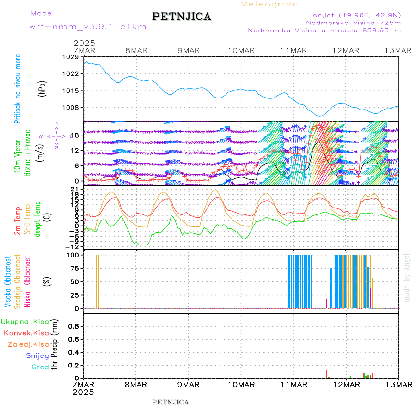The width and height of the screenshot is (416, 416).
Task: Click the 50 cloud cover tick
Action: pyautogui.click(x=75, y=282)
